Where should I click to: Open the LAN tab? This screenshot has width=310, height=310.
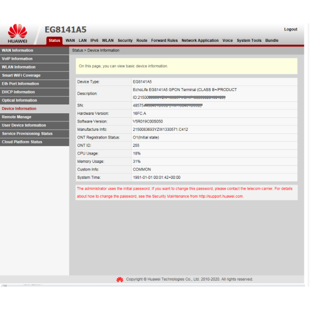point(82,41)
